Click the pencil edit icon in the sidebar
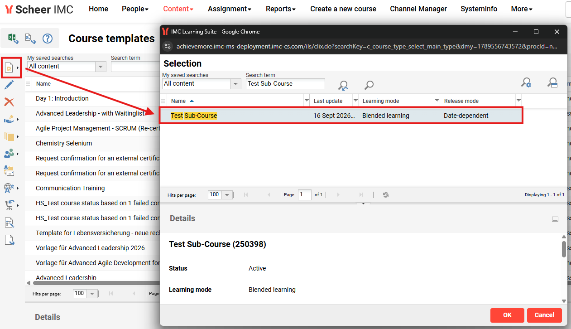The height and width of the screenshot is (329, 571). 9,85
